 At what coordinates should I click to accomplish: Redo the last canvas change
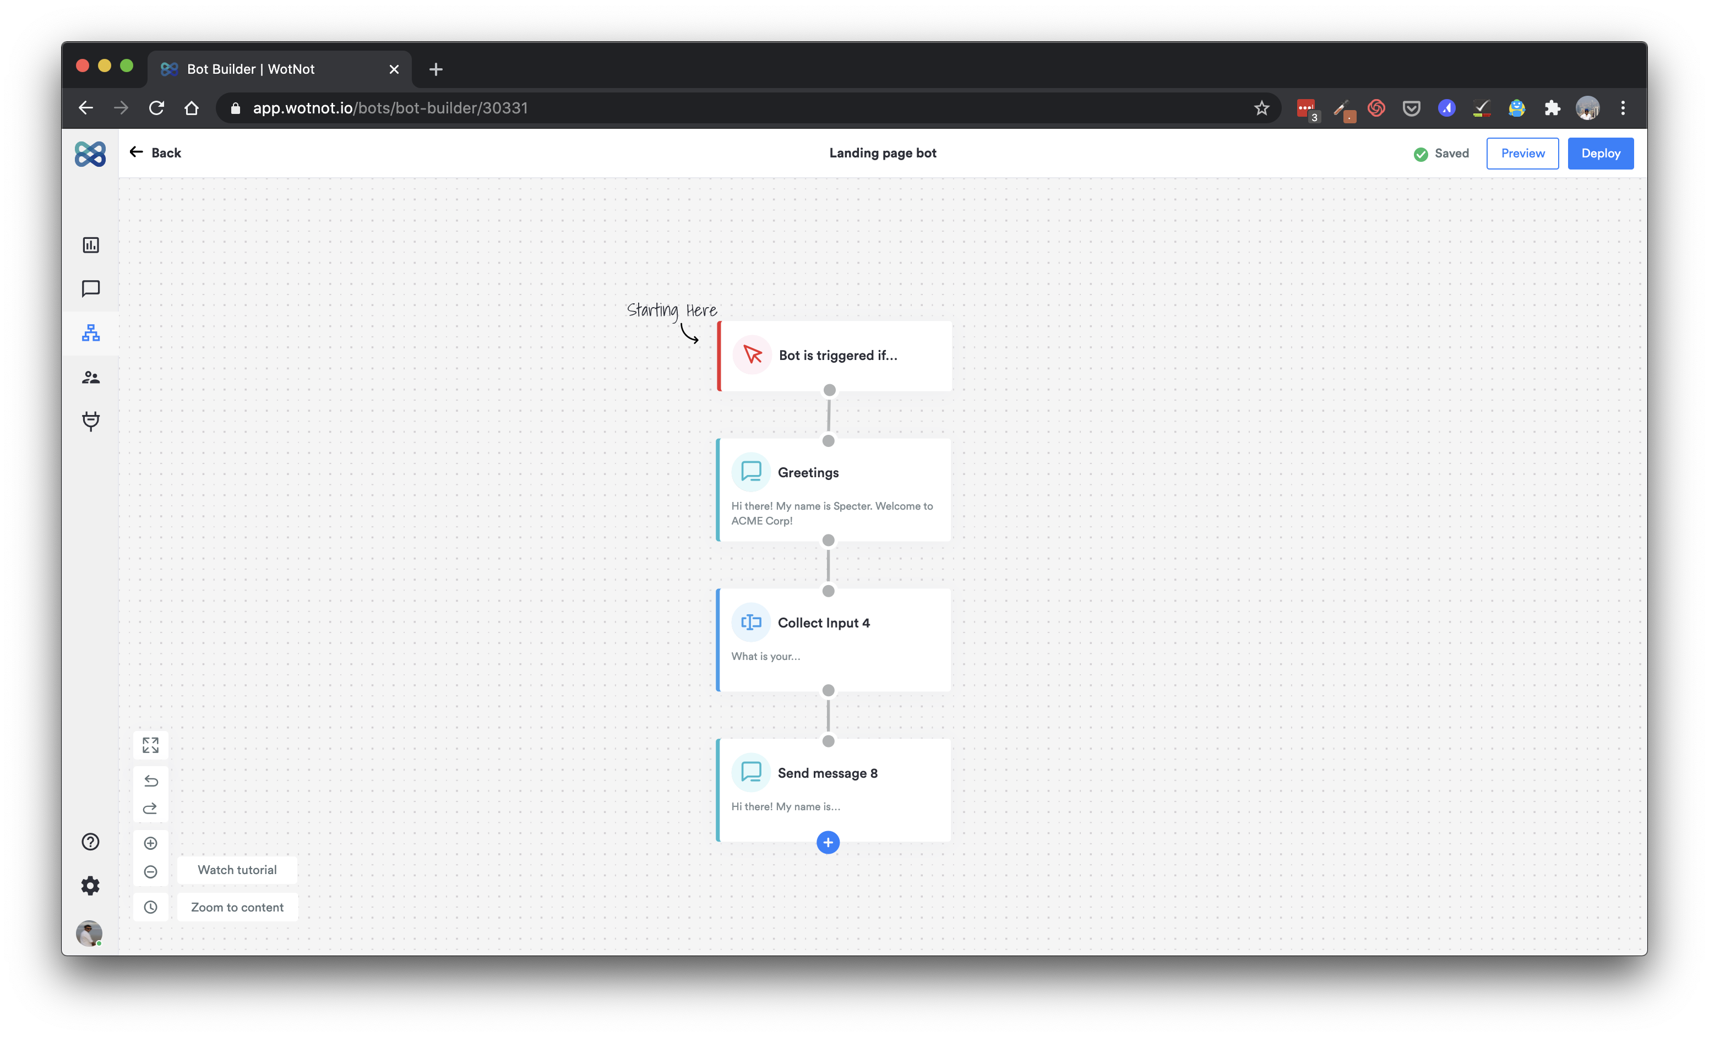(x=150, y=809)
